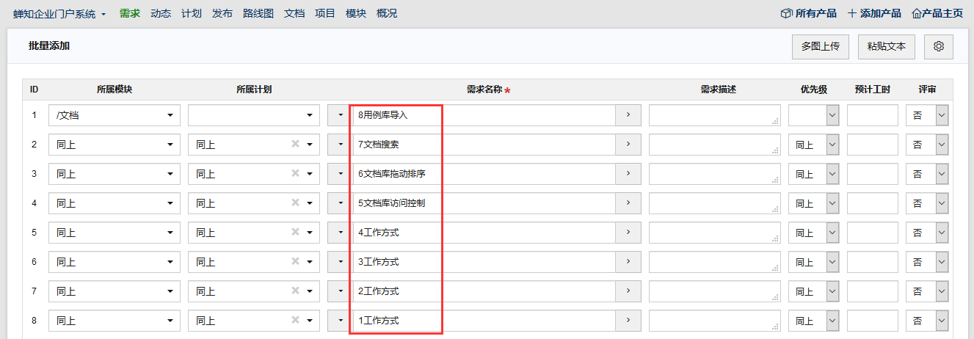Click the arrow button beside 5文档库访问控制
Image resolution: width=974 pixels, height=339 pixels.
pyautogui.click(x=628, y=203)
